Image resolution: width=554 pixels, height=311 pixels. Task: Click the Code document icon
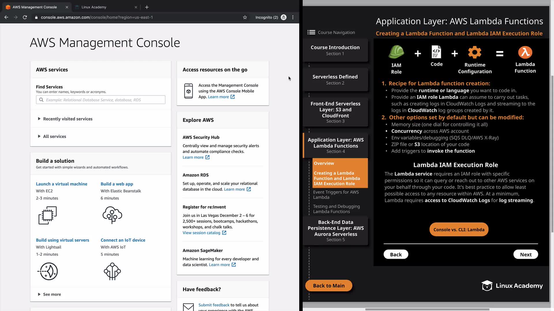tap(436, 52)
